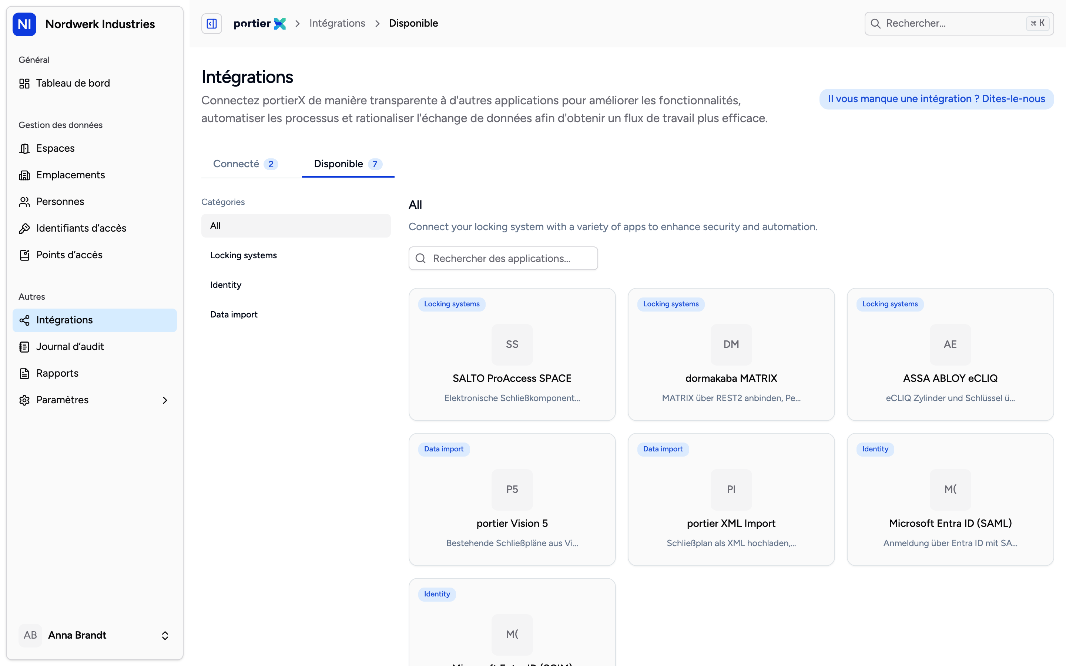
Task: Open the SALTO ProAccess SPACE card title
Action: coord(512,379)
